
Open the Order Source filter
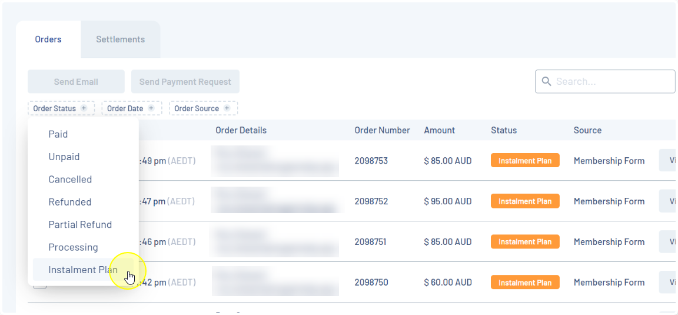pyautogui.click(x=203, y=108)
